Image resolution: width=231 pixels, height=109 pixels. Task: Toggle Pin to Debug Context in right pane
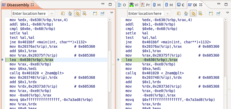218,14
